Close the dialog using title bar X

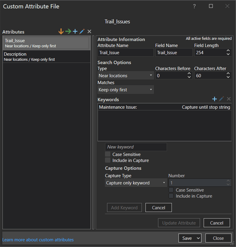pyautogui.click(x=227, y=6)
